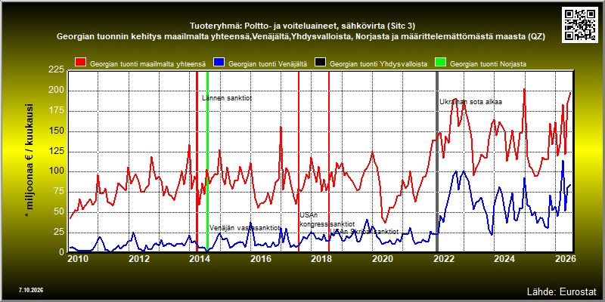This screenshot has width=605, height=302.
Task: Select legend label 'Georgian tuonti Norjasta'
Action: pyautogui.click(x=488, y=64)
